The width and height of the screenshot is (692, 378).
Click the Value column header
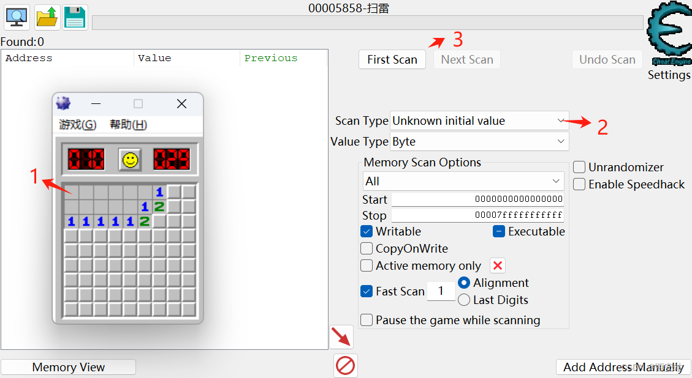(187, 58)
